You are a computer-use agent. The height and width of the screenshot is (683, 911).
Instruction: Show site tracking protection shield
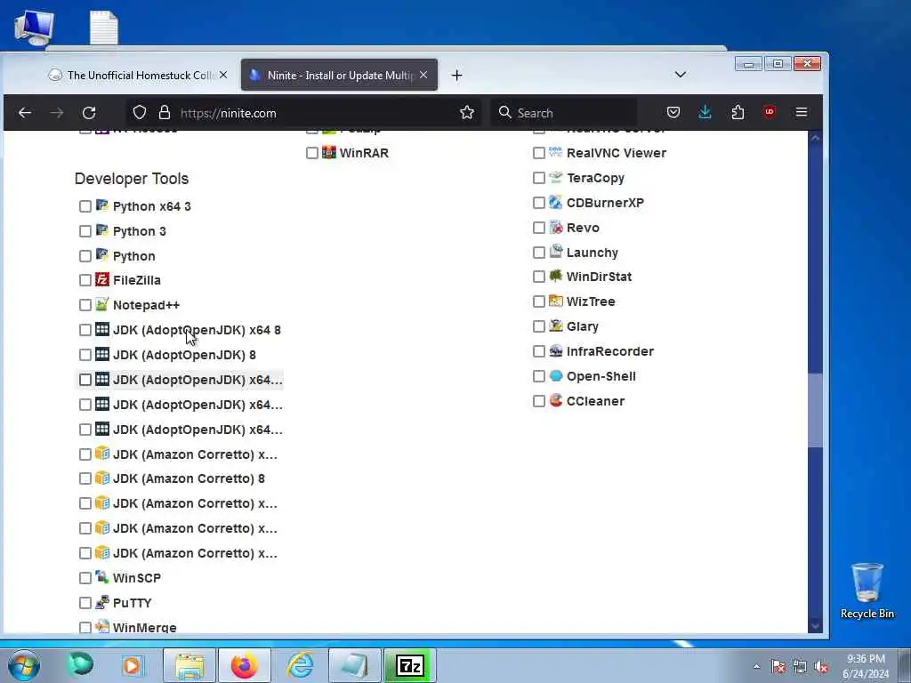point(140,113)
